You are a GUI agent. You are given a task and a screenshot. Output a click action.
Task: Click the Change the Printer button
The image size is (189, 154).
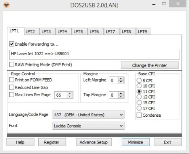coord(150,65)
